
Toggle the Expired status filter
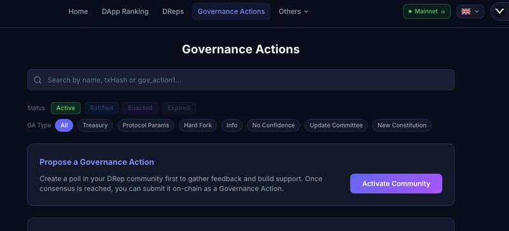179,109
